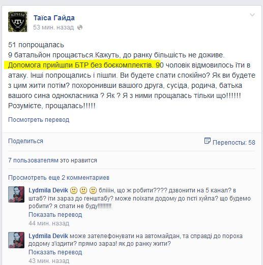
Task: Click the reposts note icon
Action: pos(208,141)
